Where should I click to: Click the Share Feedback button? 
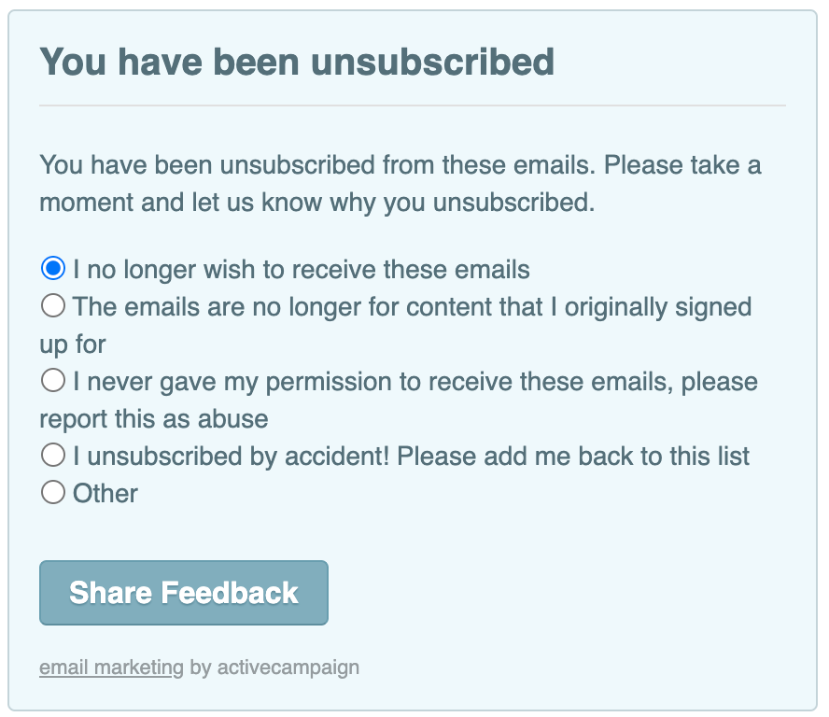coord(184,592)
